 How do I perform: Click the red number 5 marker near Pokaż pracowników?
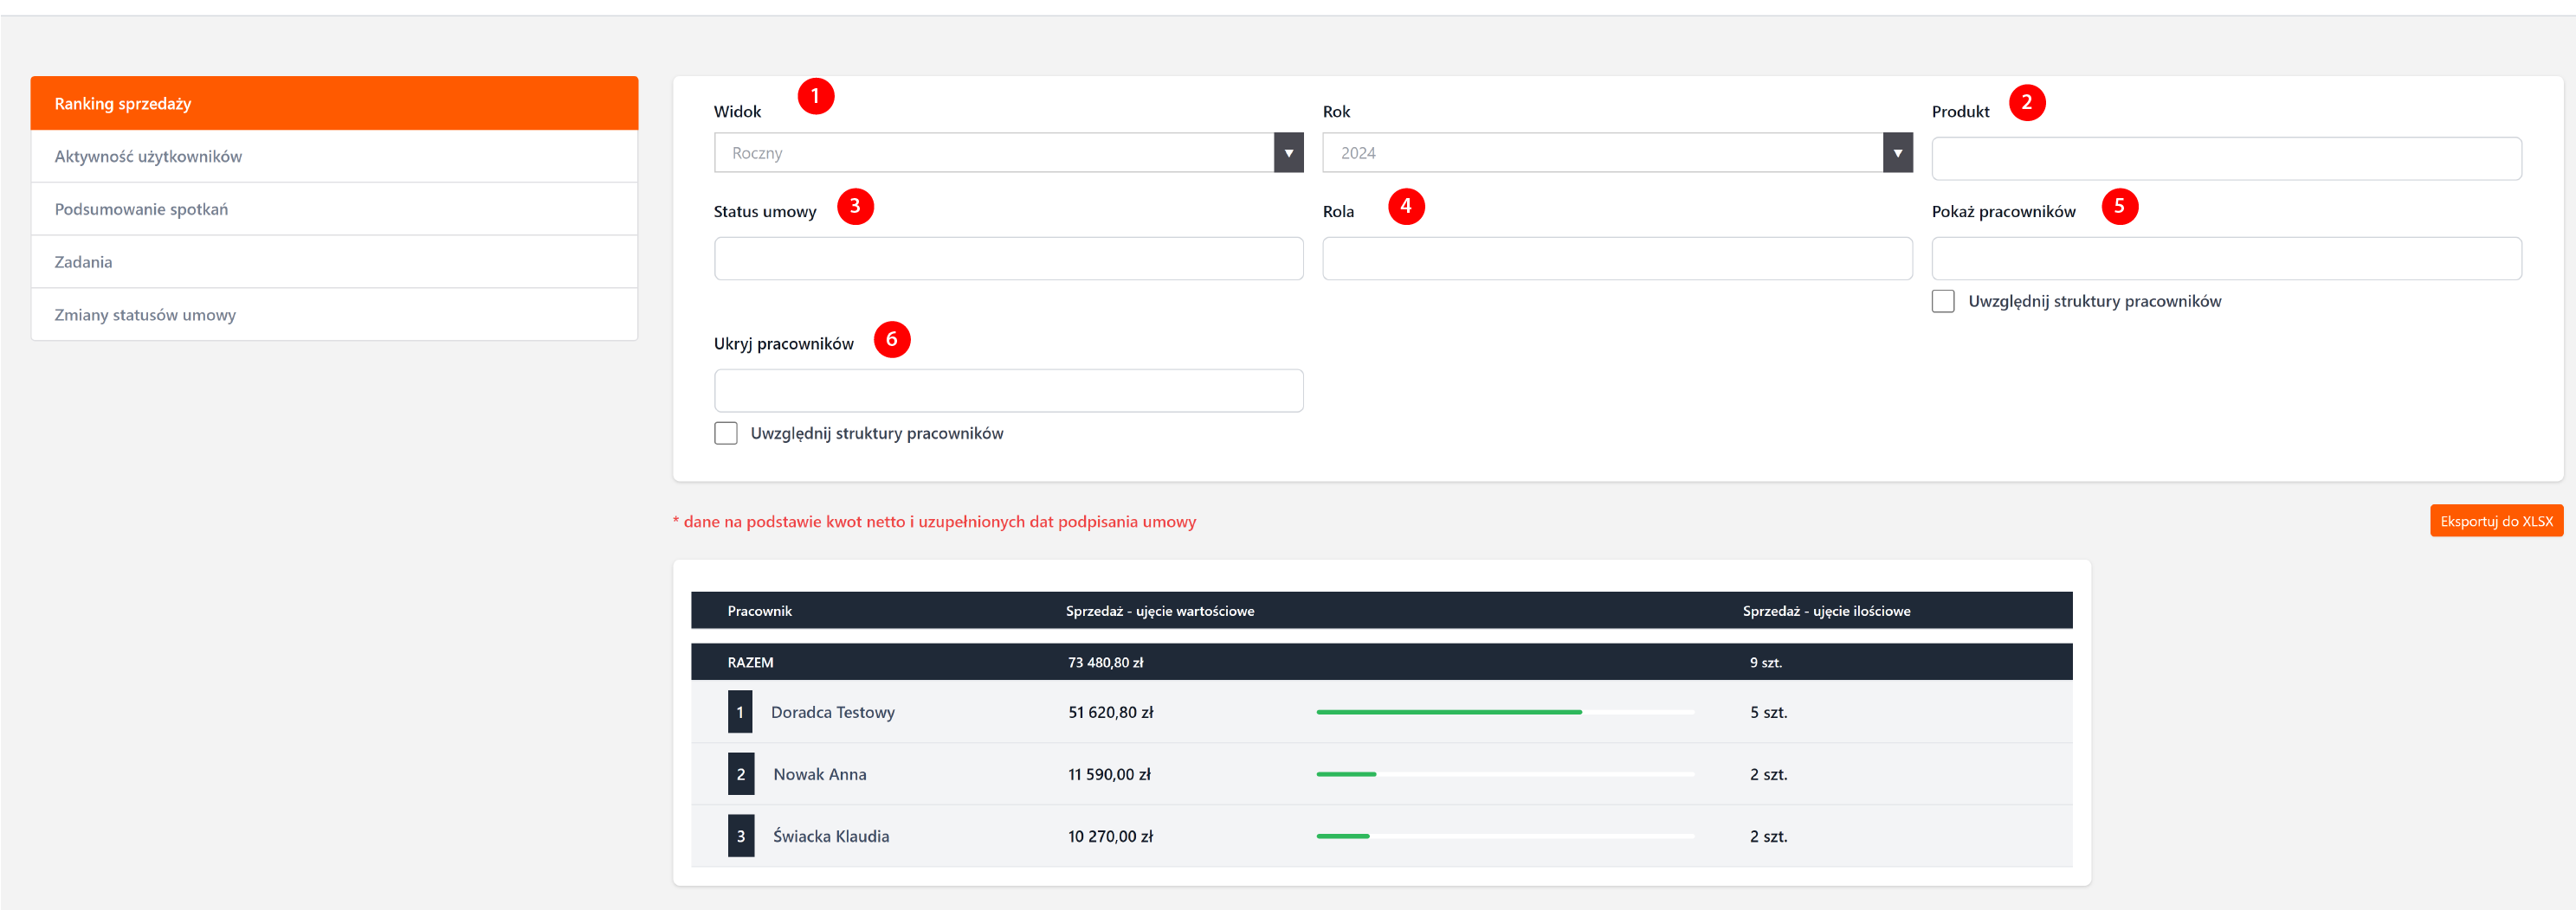click(2118, 206)
